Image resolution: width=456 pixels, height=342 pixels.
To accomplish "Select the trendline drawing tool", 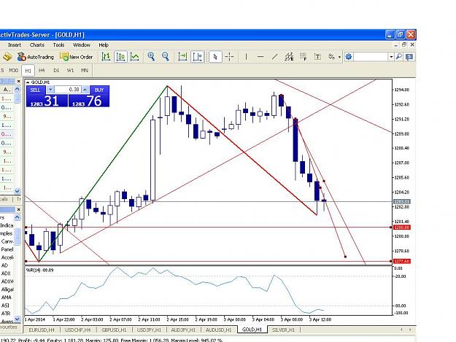I will 274,57.
